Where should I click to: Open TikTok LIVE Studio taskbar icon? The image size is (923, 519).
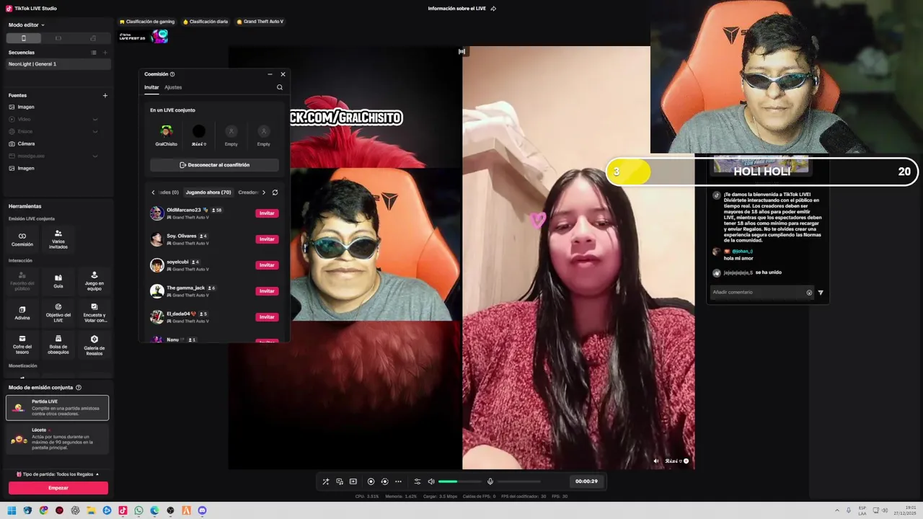click(x=123, y=510)
